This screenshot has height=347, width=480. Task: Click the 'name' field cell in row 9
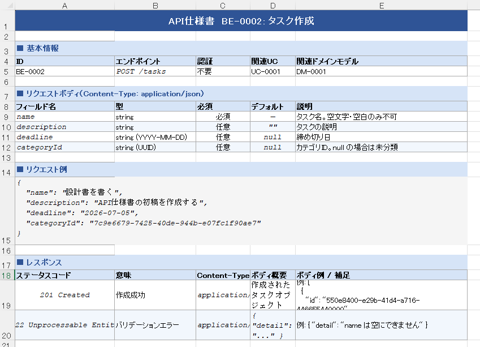click(x=65, y=117)
